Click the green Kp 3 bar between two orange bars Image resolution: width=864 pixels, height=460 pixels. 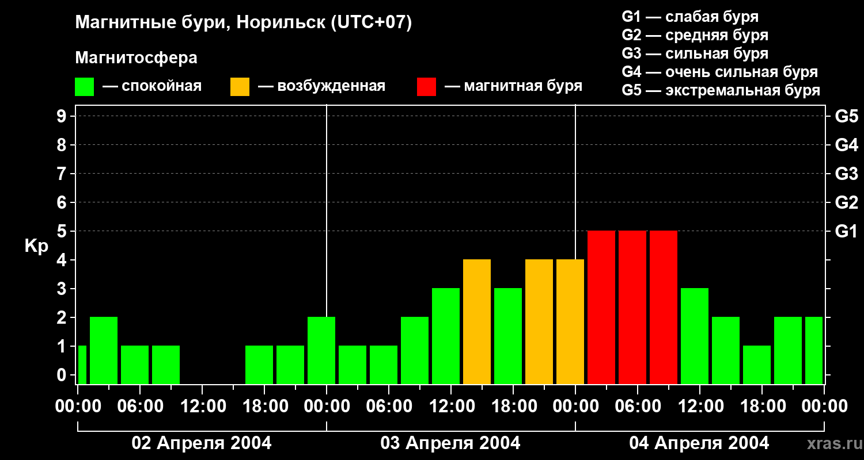(508, 336)
